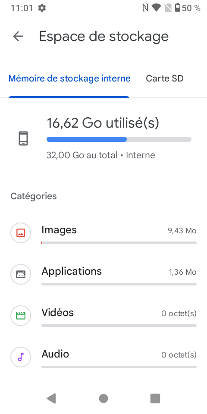Open the Audio storage entry
This screenshot has height=414, width=207.
coord(103,357)
